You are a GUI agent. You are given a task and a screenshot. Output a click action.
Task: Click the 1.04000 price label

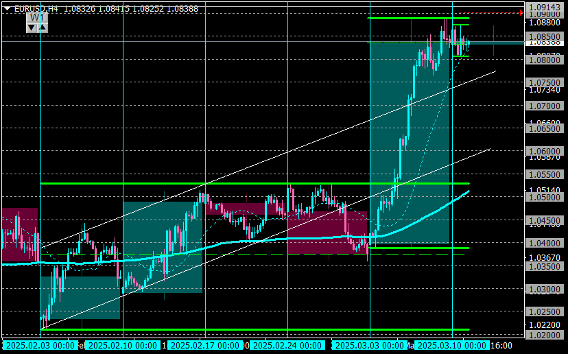[x=545, y=243]
